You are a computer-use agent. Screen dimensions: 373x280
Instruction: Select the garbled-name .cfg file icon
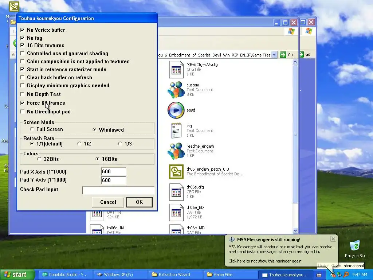[176, 70]
